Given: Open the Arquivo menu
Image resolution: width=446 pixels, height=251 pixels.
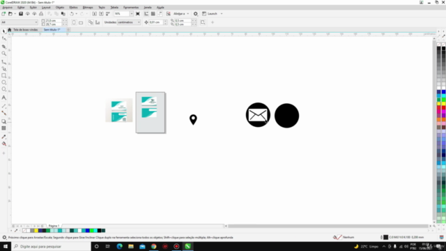Looking at the screenshot, I should point(8,8).
